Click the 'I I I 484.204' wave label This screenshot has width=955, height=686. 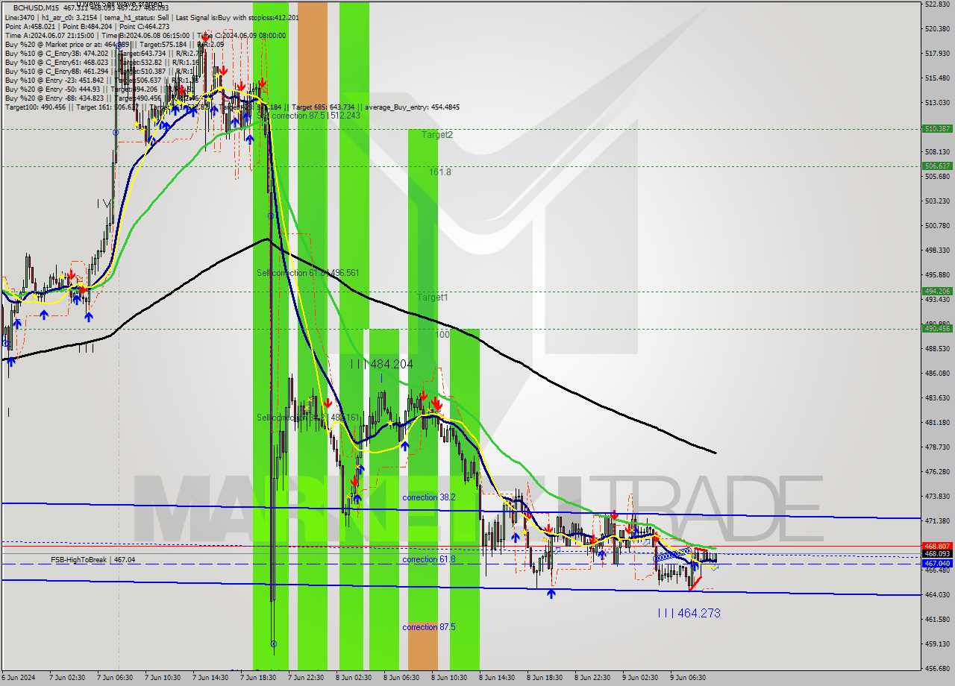tap(381, 364)
